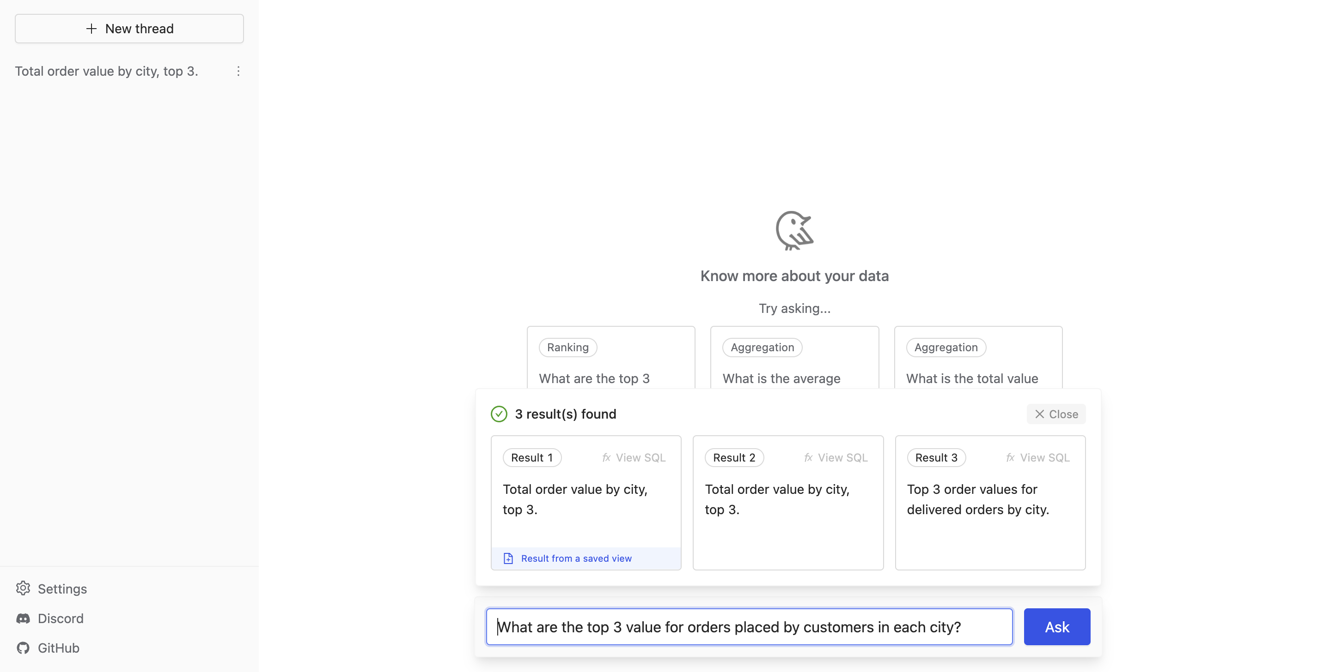Image resolution: width=1330 pixels, height=672 pixels.
Task: Click the Discord icon in sidebar
Action: point(23,617)
